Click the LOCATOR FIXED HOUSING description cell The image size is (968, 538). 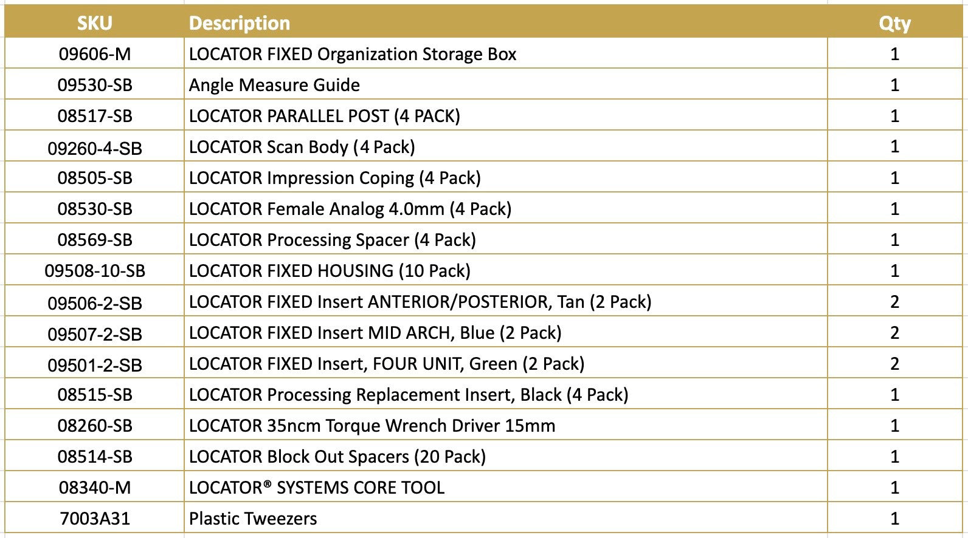330,271
